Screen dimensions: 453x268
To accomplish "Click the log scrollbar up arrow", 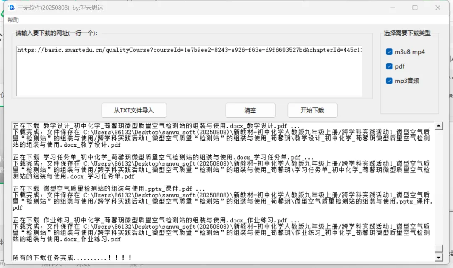I will pyautogui.click(x=439, y=126).
